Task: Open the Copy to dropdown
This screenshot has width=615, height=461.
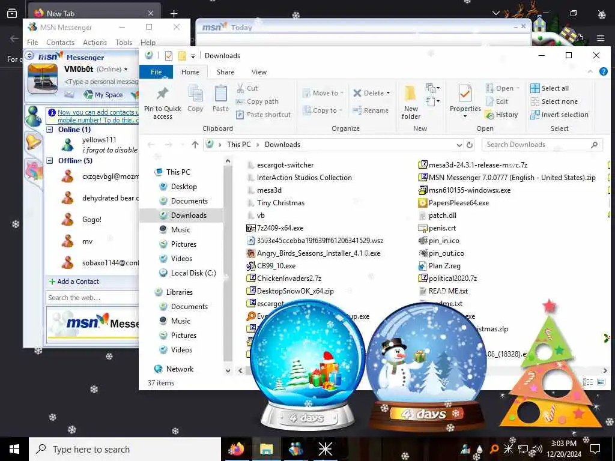Action: [323, 110]
